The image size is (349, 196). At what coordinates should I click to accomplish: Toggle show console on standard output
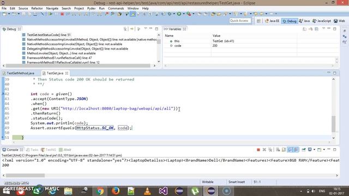(x=290, y=150)
